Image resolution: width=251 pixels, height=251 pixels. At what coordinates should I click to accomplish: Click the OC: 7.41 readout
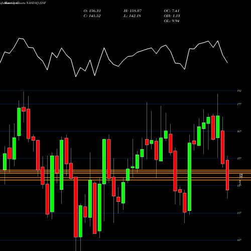coord(172,11)
